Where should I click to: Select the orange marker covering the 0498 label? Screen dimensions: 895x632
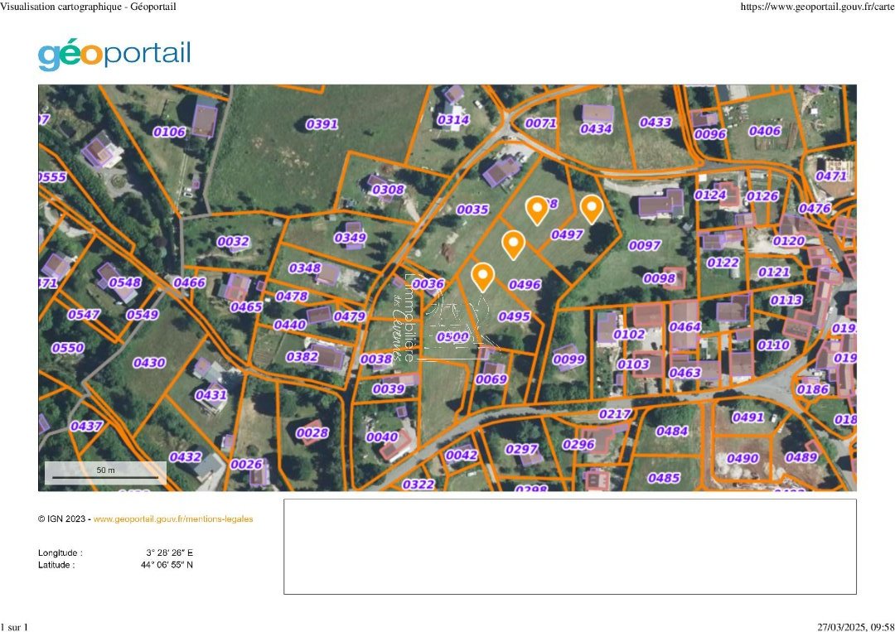tap(537, 210)
